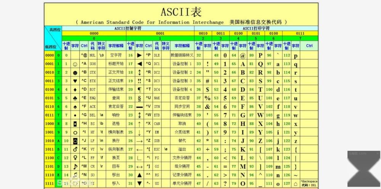Select the '同步空闲' description cell

[182, 106]
